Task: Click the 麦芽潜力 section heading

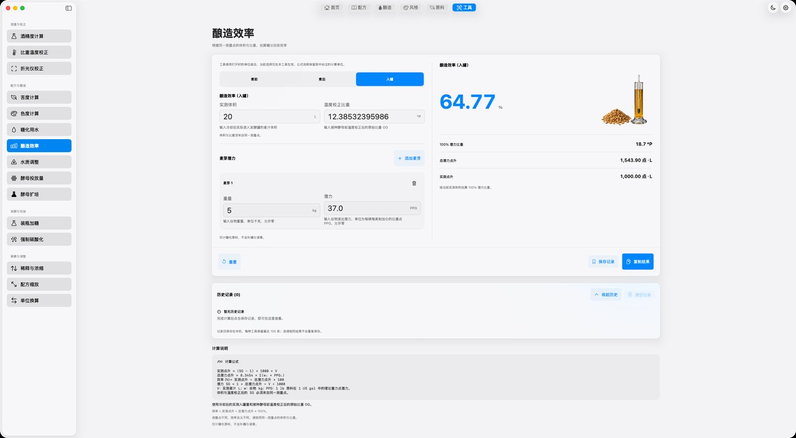Action: [x=228, y=158]
